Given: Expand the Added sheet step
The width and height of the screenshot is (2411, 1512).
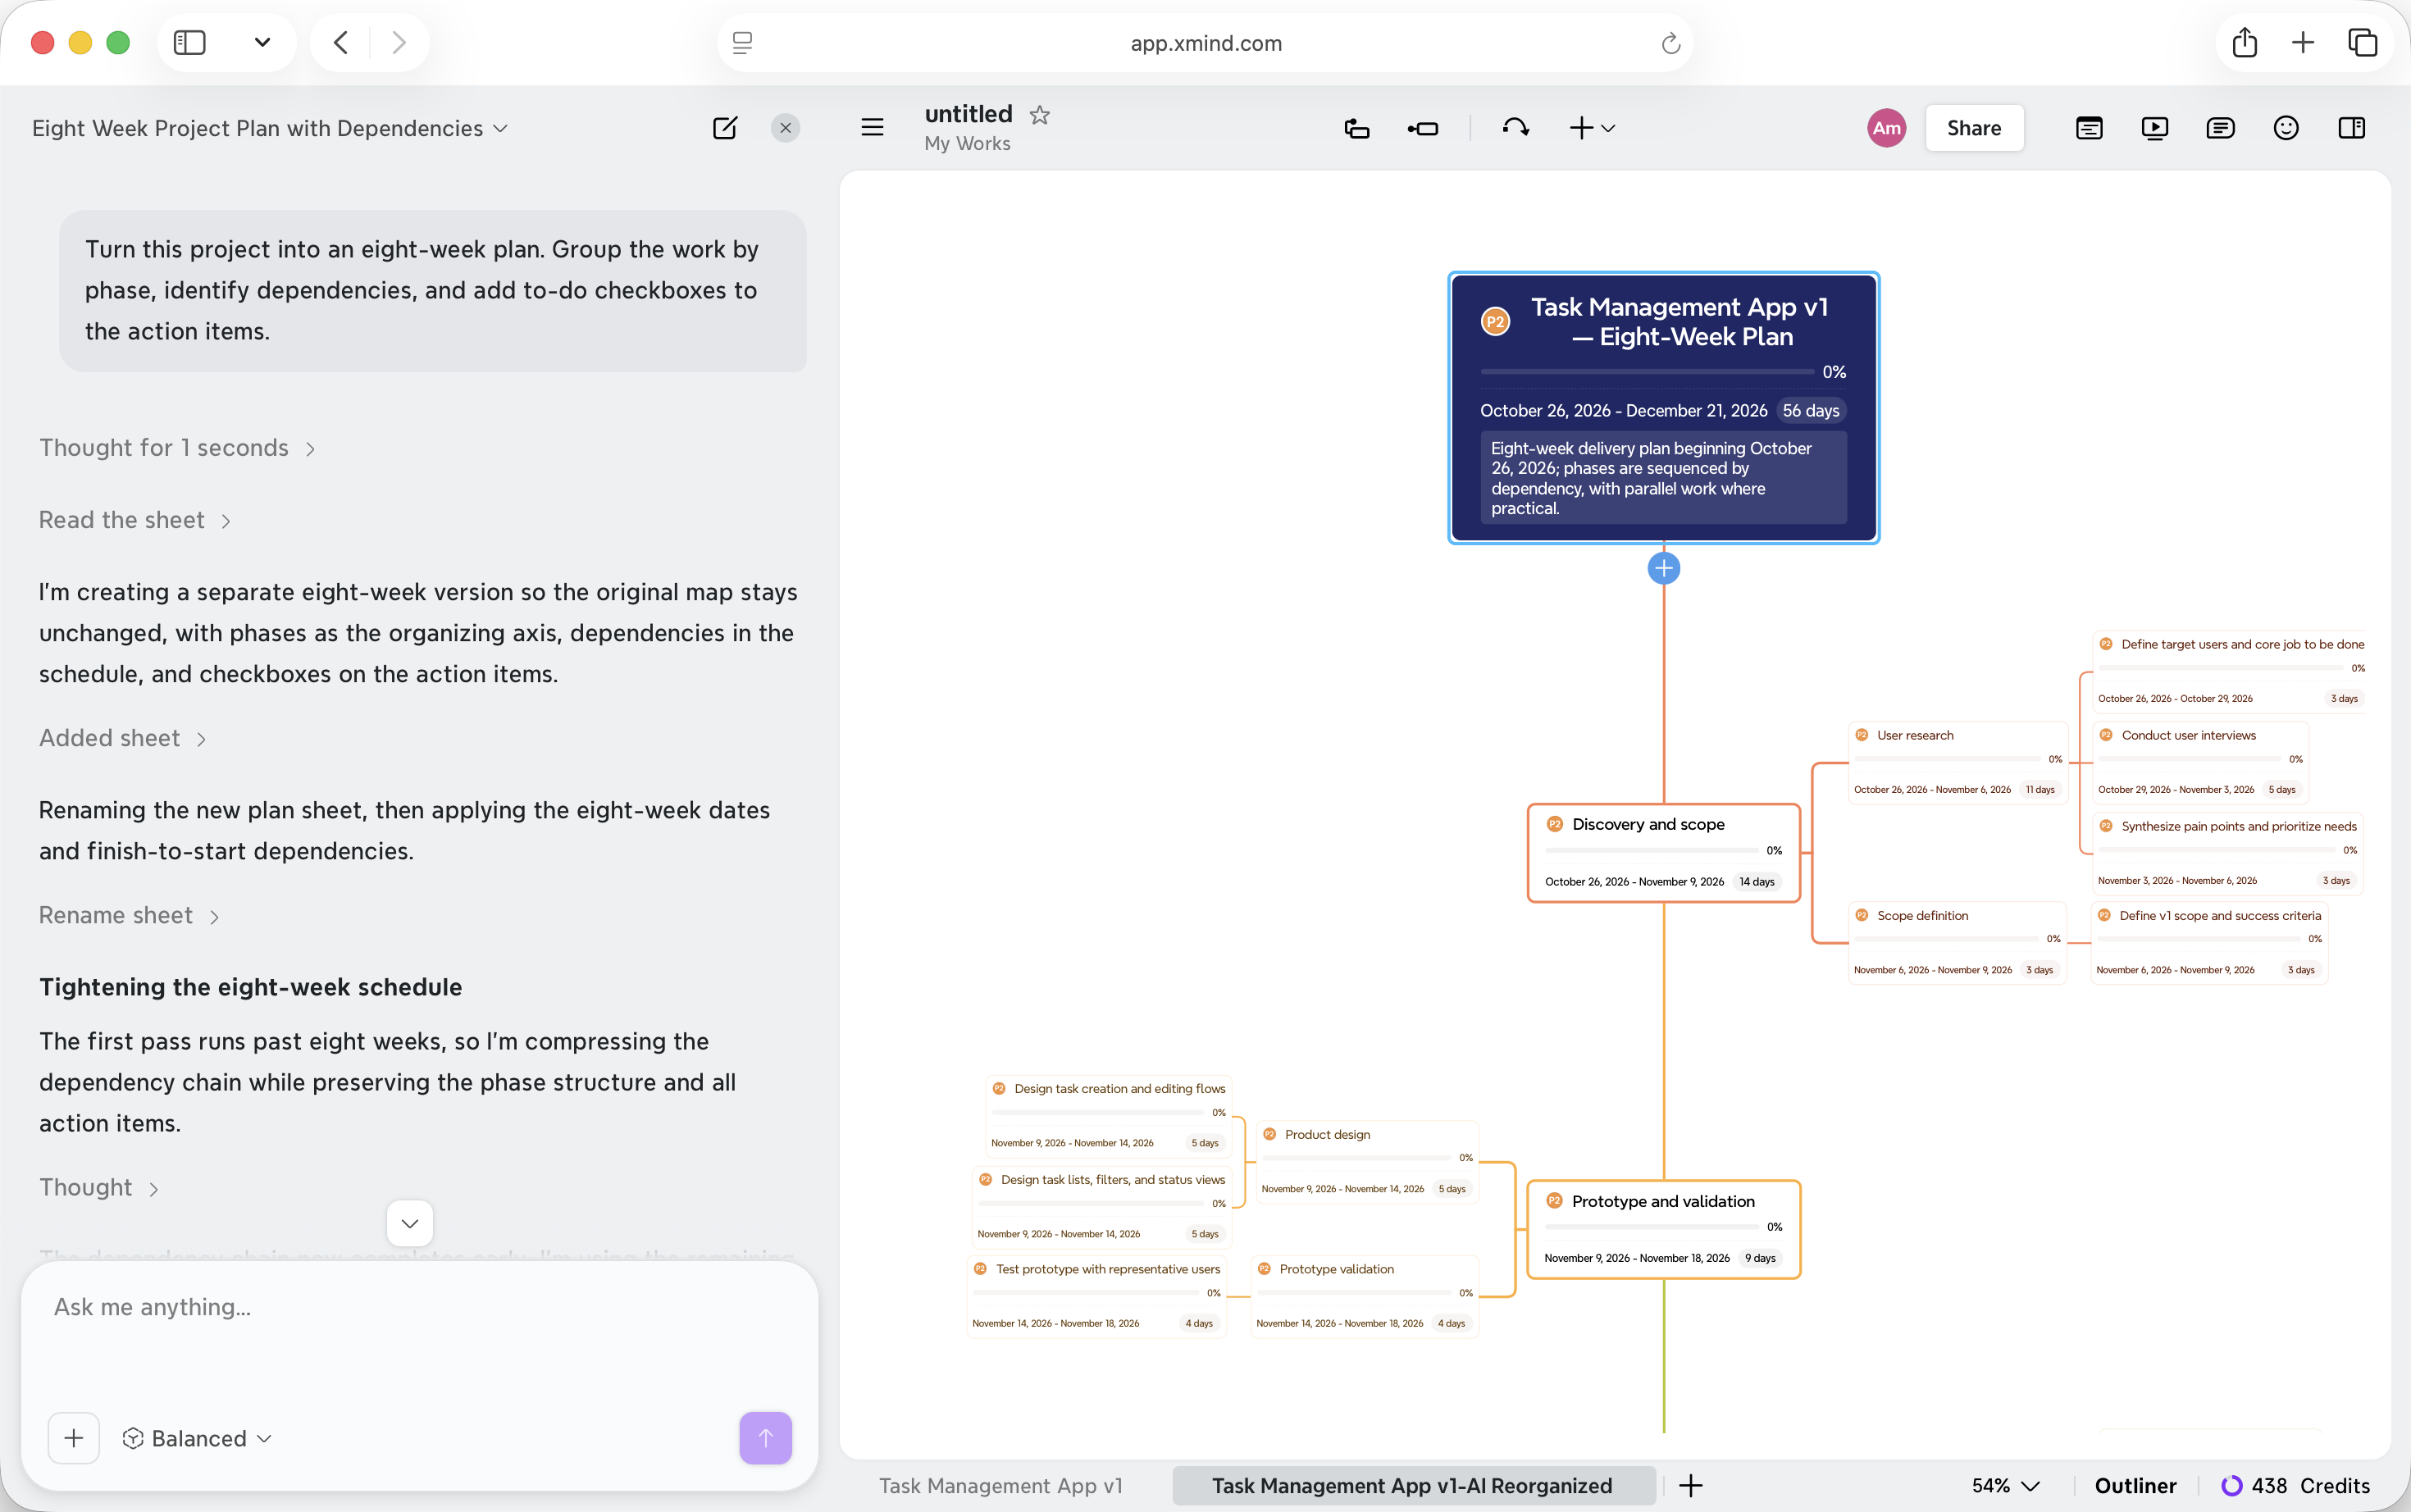Looking at the screenshot, I should pyautogui.click(x=123, y=738).
